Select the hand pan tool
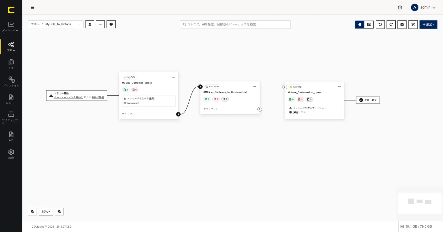This screenshot has height=232, width=443. [x=360, y=25]
